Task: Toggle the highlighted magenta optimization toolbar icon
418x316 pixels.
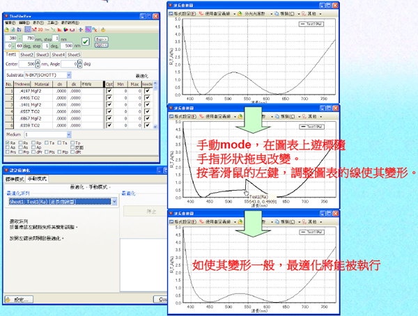Action: point(88,30)
